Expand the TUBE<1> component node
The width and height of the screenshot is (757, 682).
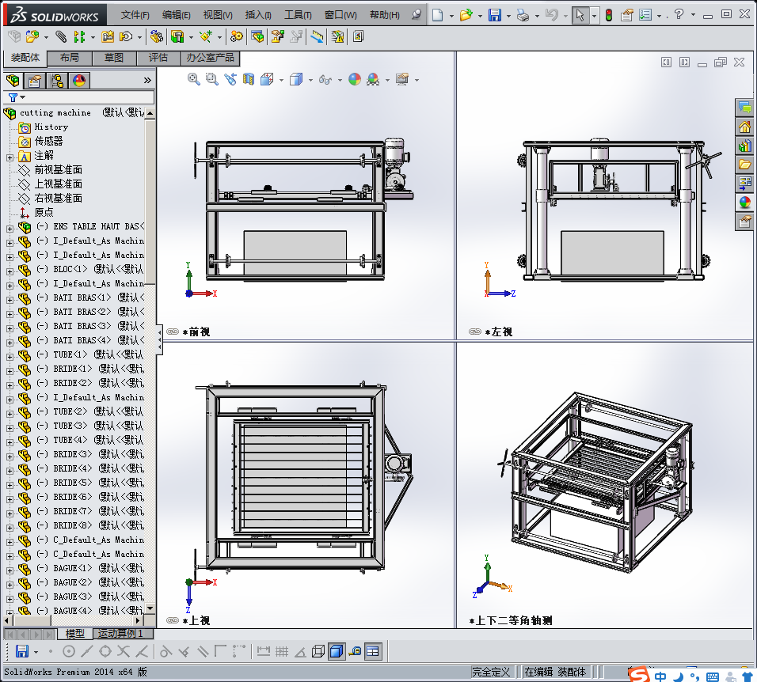(x=10, y=357)
